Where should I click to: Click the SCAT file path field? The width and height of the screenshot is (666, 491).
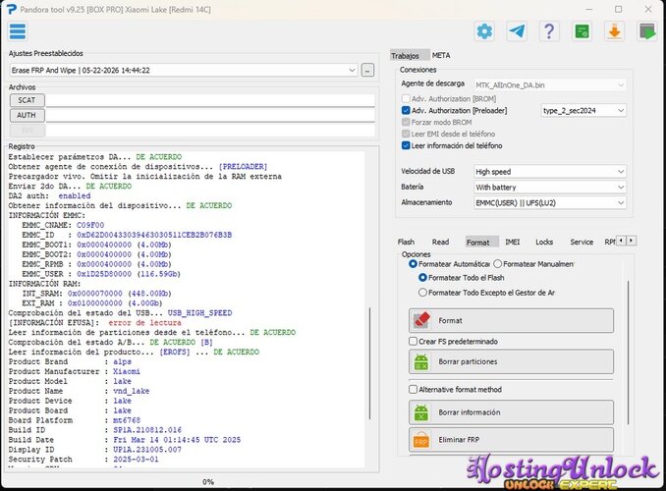(x=210, y=100)
